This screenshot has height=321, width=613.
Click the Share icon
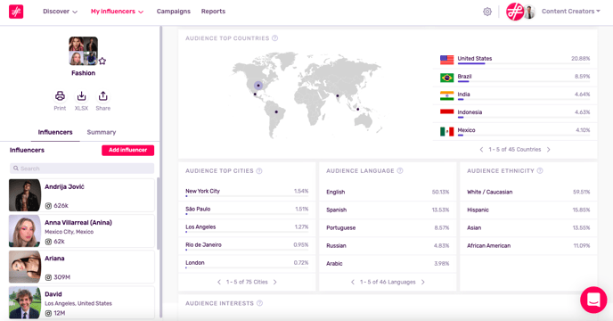pos(102,96)
